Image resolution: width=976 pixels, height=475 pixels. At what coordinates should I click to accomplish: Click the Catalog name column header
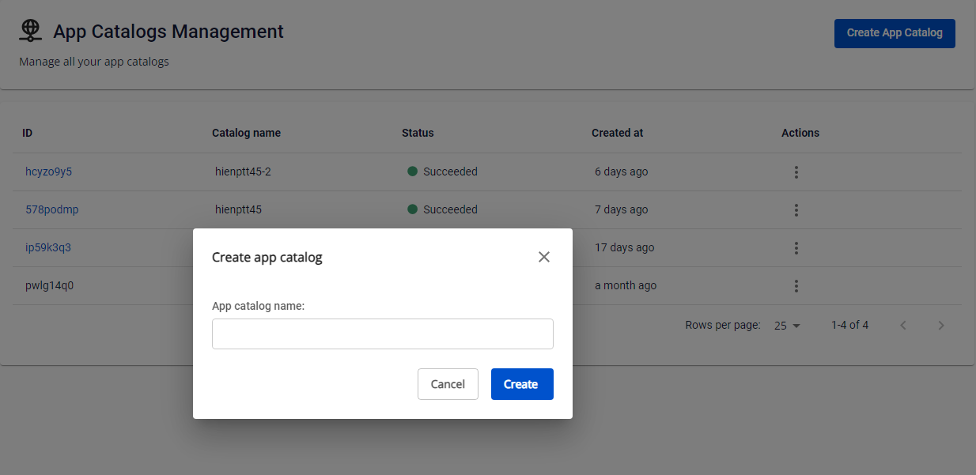(x=246, y=133)
